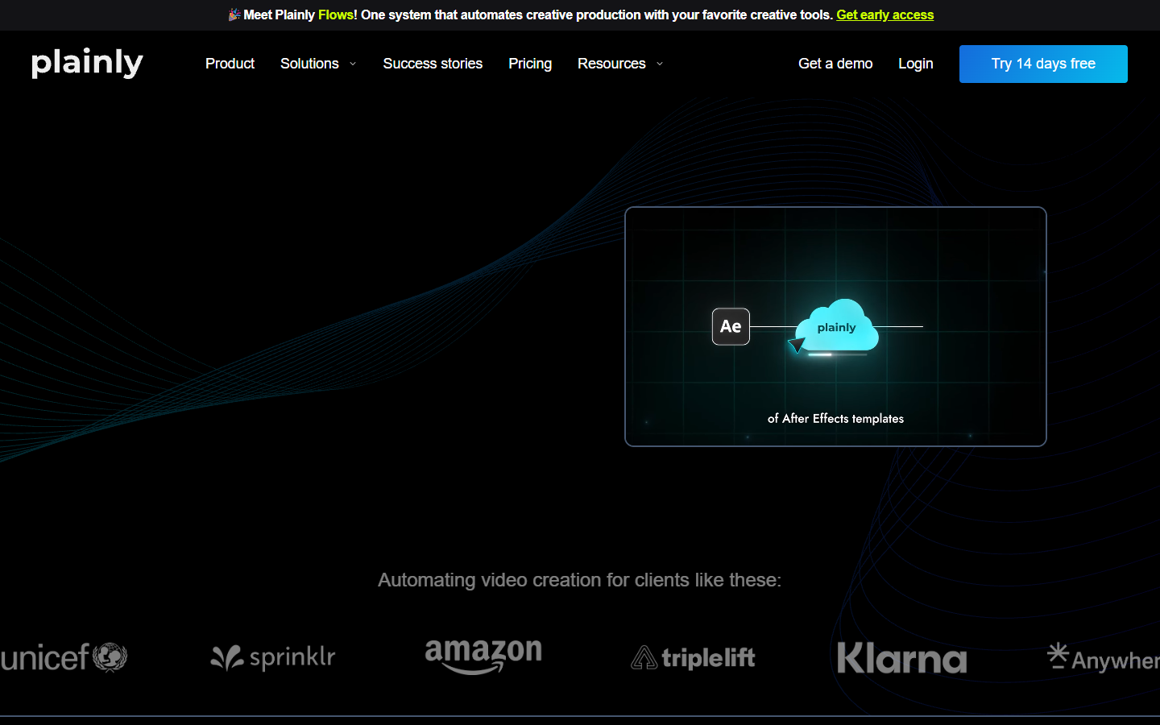Image resolution: width=1160 pixels, height=725 pixels.
Task: Click the plainly cloud icon in video
Action: click(837, 325)
